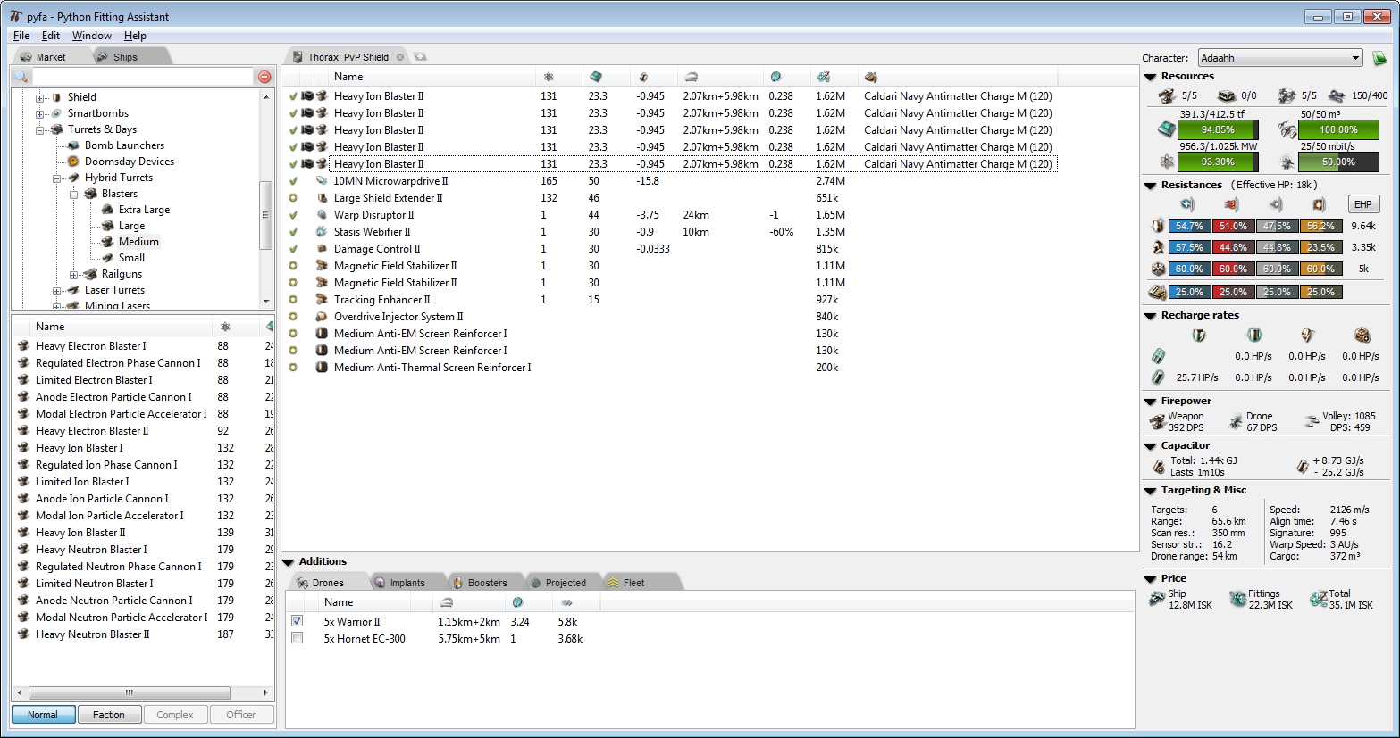Screen dimensions: 1400x738
Task: Click the drone bay icon beside the 100.00% bar
Action: (x=1287, y=129)
